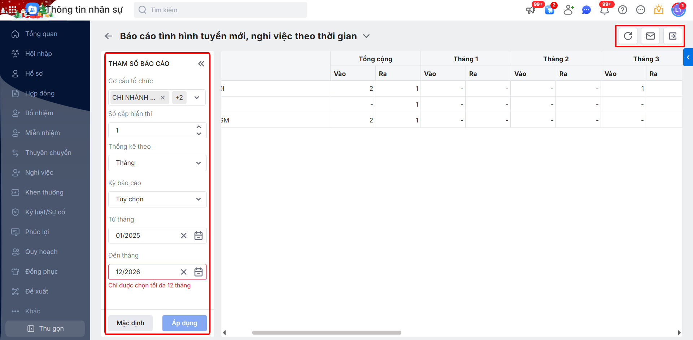Open the help question mark icon
The image size is (693, 340).
[x=623, y=10]
